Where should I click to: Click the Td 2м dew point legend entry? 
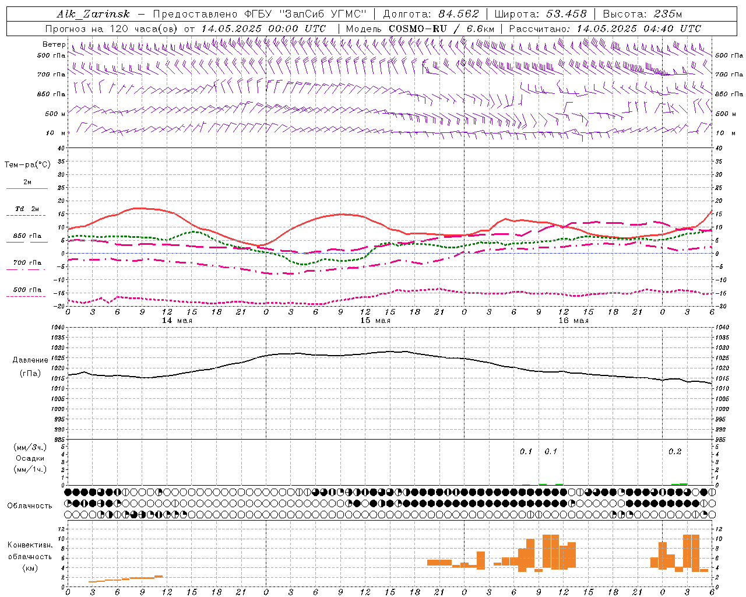(x=27, y=209)
